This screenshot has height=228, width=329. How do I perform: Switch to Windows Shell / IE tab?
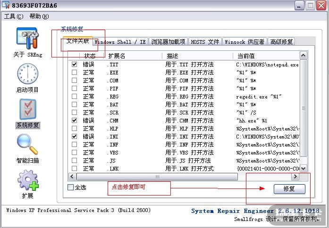(120, 42)
